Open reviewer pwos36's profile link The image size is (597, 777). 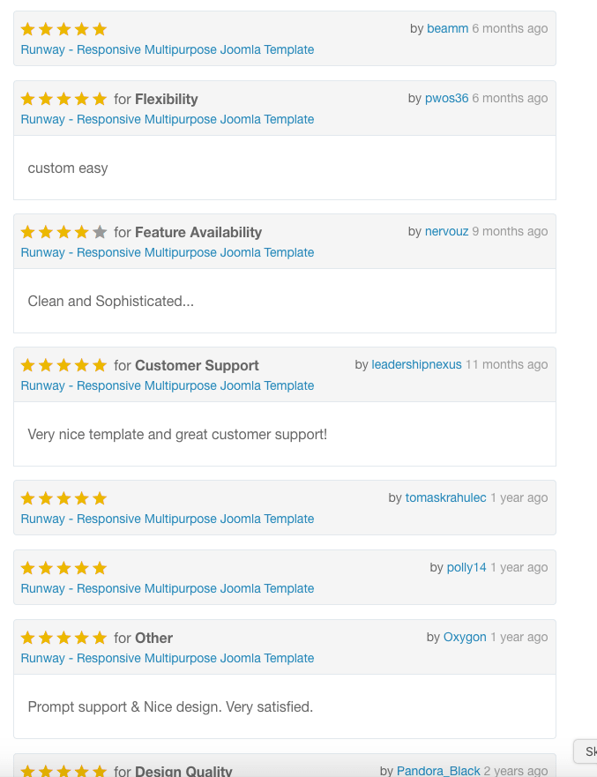click(x=446, y=98)
